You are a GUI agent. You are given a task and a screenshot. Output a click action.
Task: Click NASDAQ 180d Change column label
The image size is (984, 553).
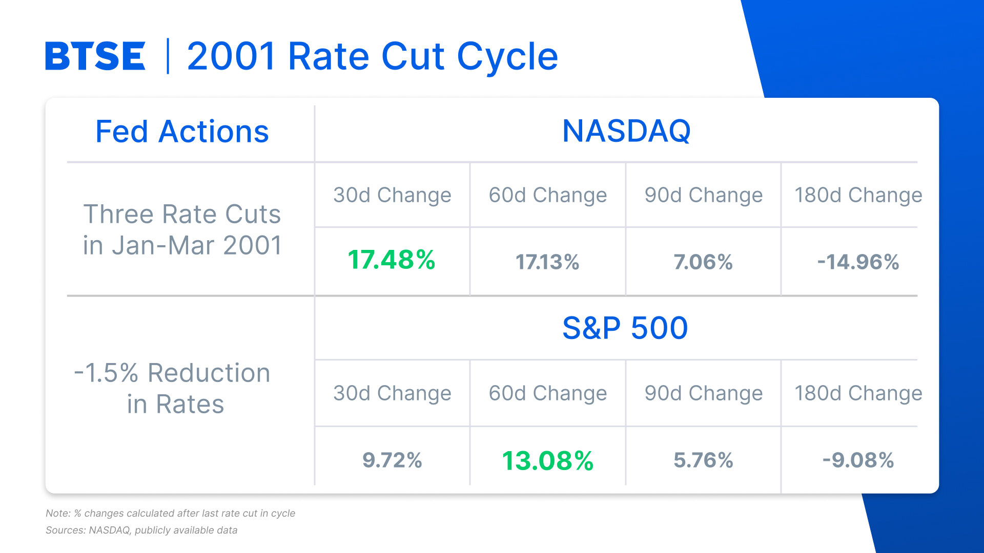[x=858, y=195]
